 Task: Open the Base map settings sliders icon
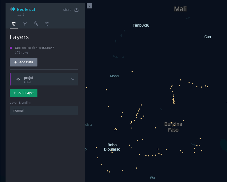(47, 24)
